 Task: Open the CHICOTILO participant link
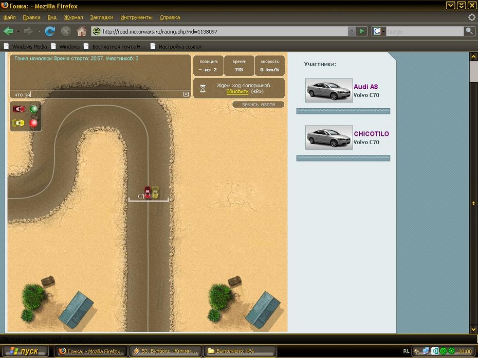(x=371, y=133)
